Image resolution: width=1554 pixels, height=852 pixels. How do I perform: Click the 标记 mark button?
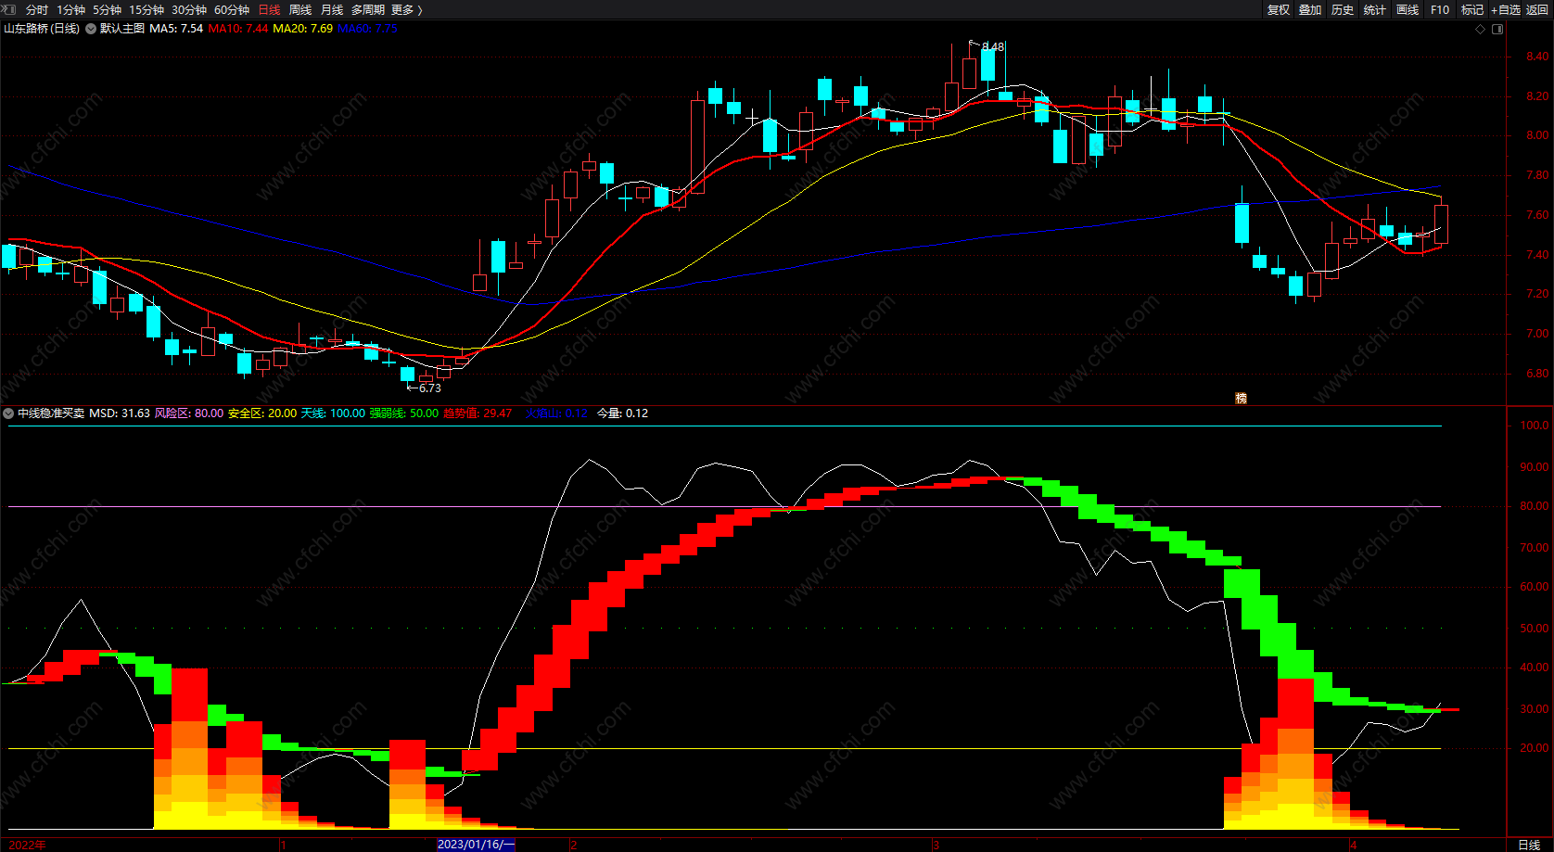click(x=1472, y=9)
